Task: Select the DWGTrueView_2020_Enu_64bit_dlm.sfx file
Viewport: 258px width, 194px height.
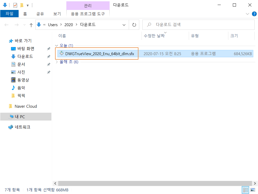Action: [100, 54]
